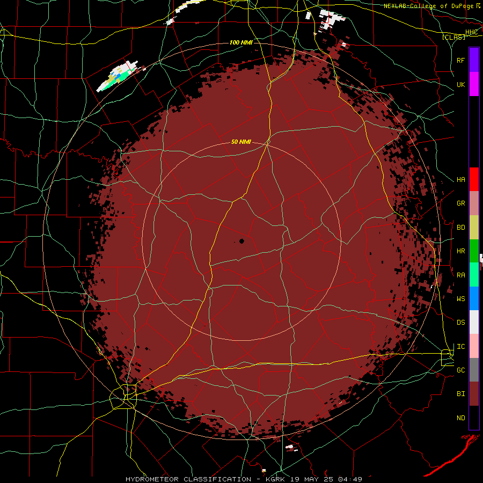The width and height of the screenshot is (483, 483).
Task: Click the HHC product code label
Action: [471, 32]
